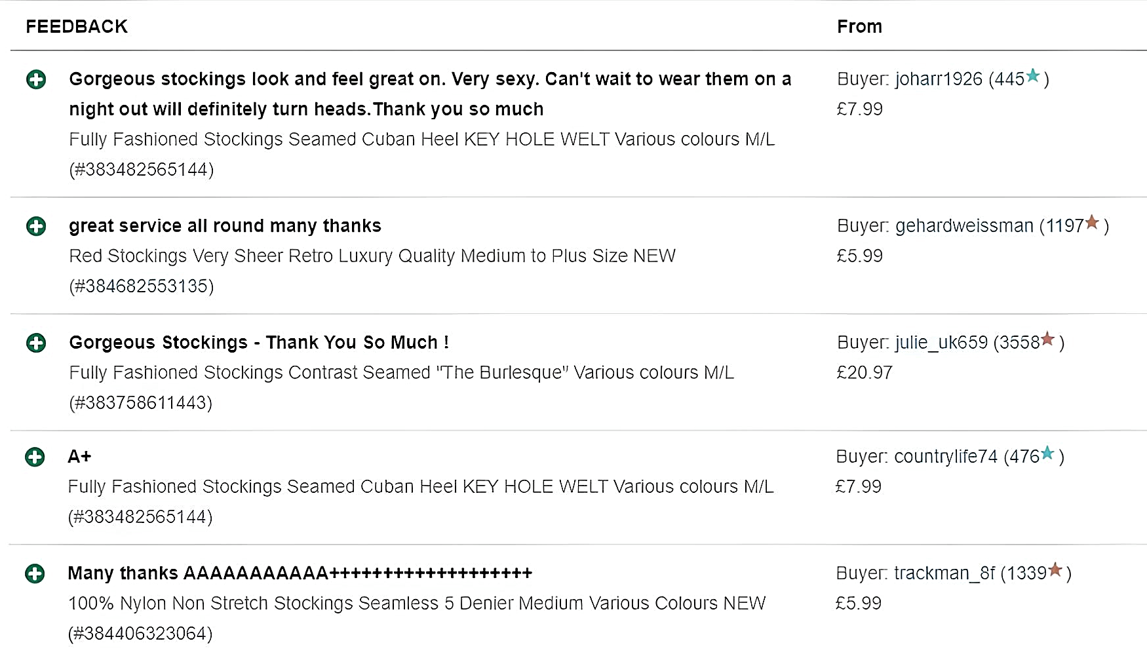Click red star next to trackman_8f's score
The image size is (1147, 658).
(x=1055, y=570)
